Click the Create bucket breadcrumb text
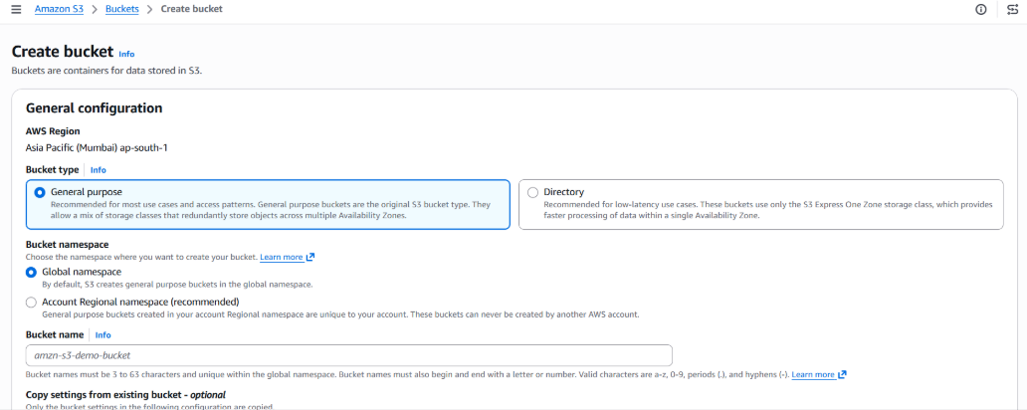The width and height of the screenshot is (1027, 410). coord(191,9)
